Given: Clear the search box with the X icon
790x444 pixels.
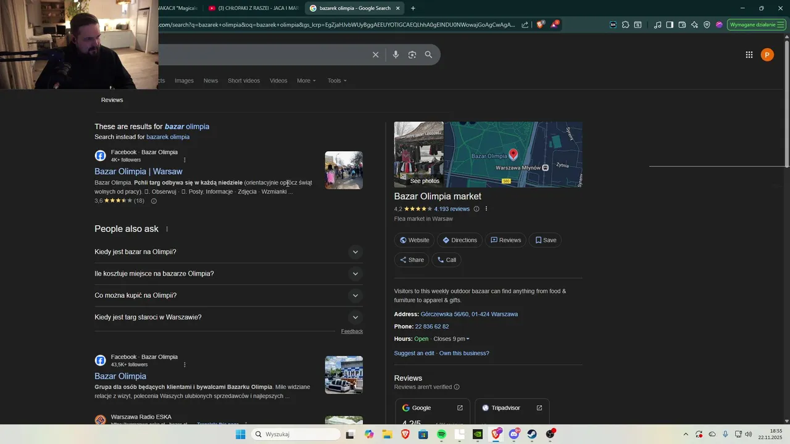Looking at the screenshot, I should pos(375,55).
